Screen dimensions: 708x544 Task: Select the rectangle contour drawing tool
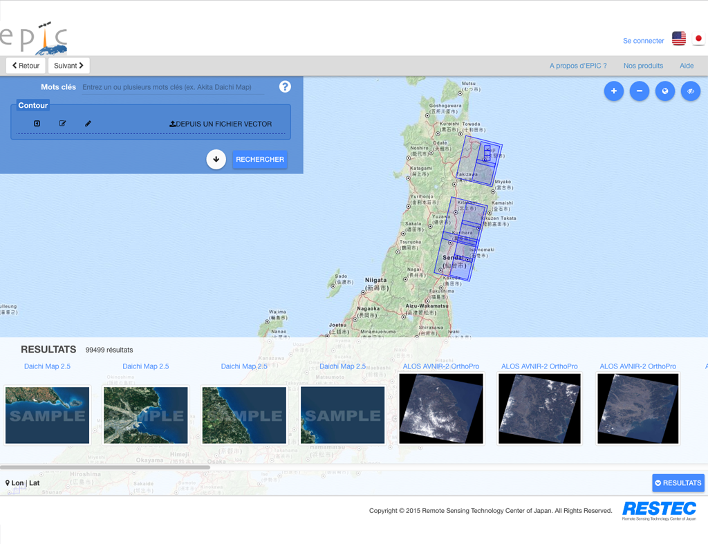[37, 123]
